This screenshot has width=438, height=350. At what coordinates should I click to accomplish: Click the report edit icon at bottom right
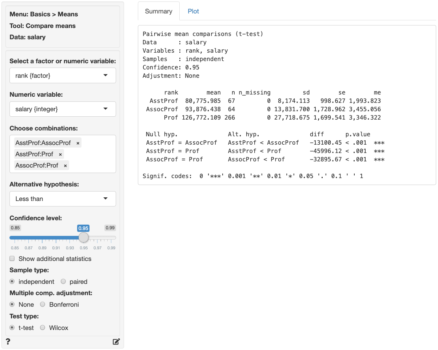116,341
